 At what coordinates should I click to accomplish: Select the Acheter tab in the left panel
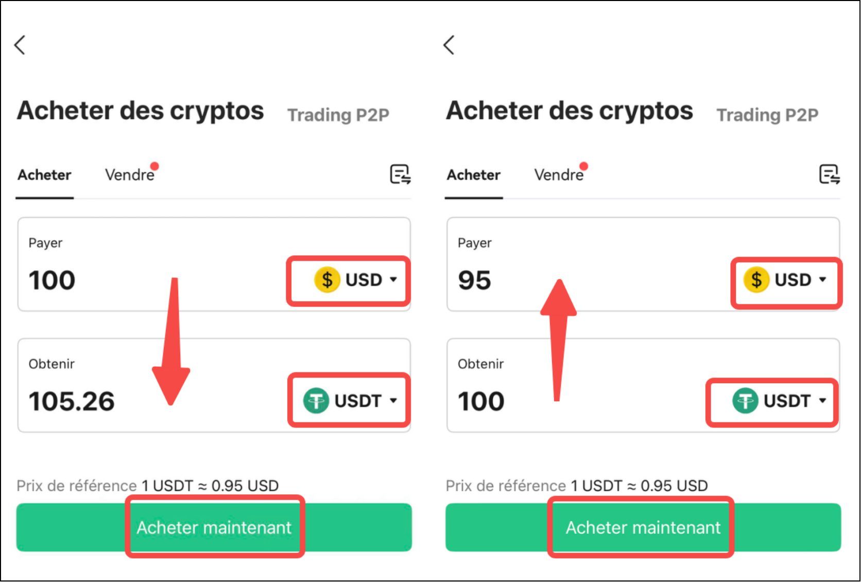click(x=44, y=175)
